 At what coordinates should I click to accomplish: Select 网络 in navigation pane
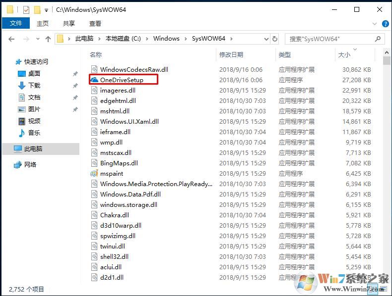click(30, 165)
